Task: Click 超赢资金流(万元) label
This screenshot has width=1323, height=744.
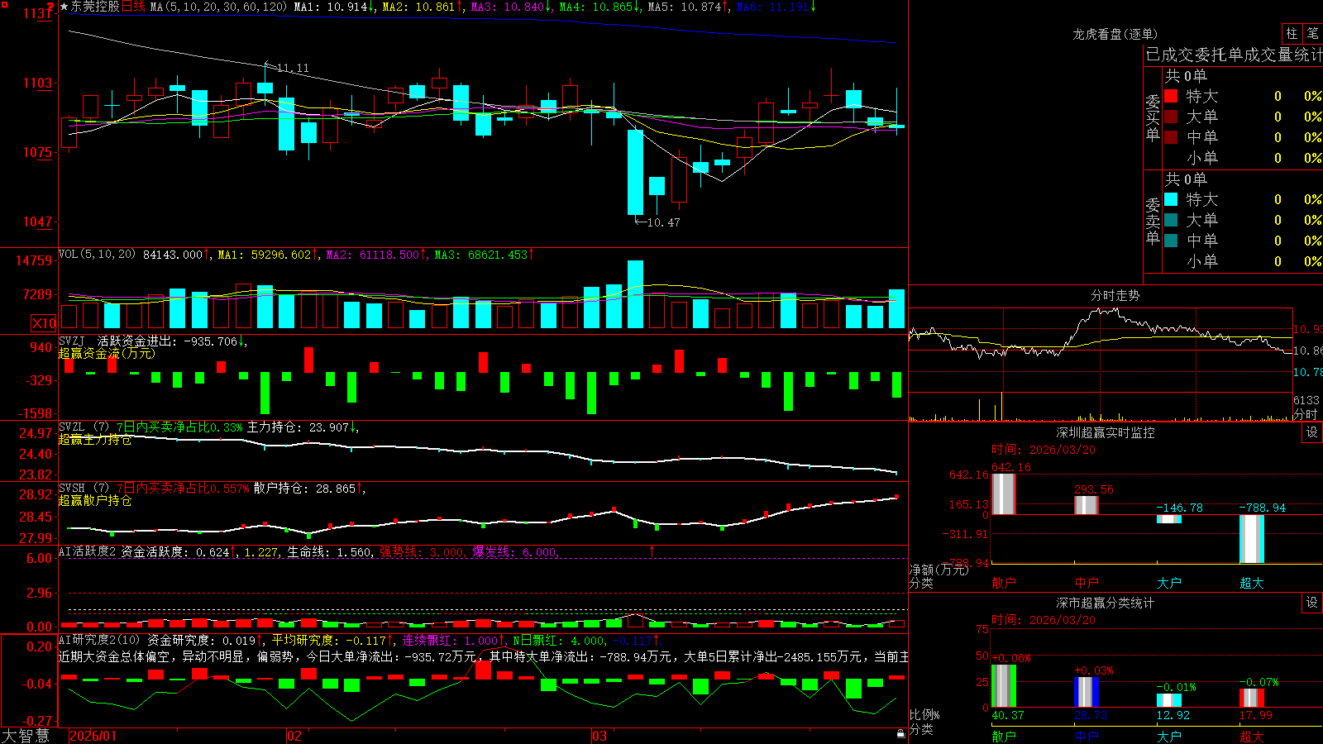Action: coord(107,353)
